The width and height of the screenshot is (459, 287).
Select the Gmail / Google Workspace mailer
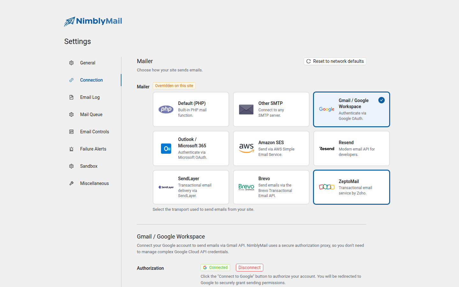pos(352,109)
